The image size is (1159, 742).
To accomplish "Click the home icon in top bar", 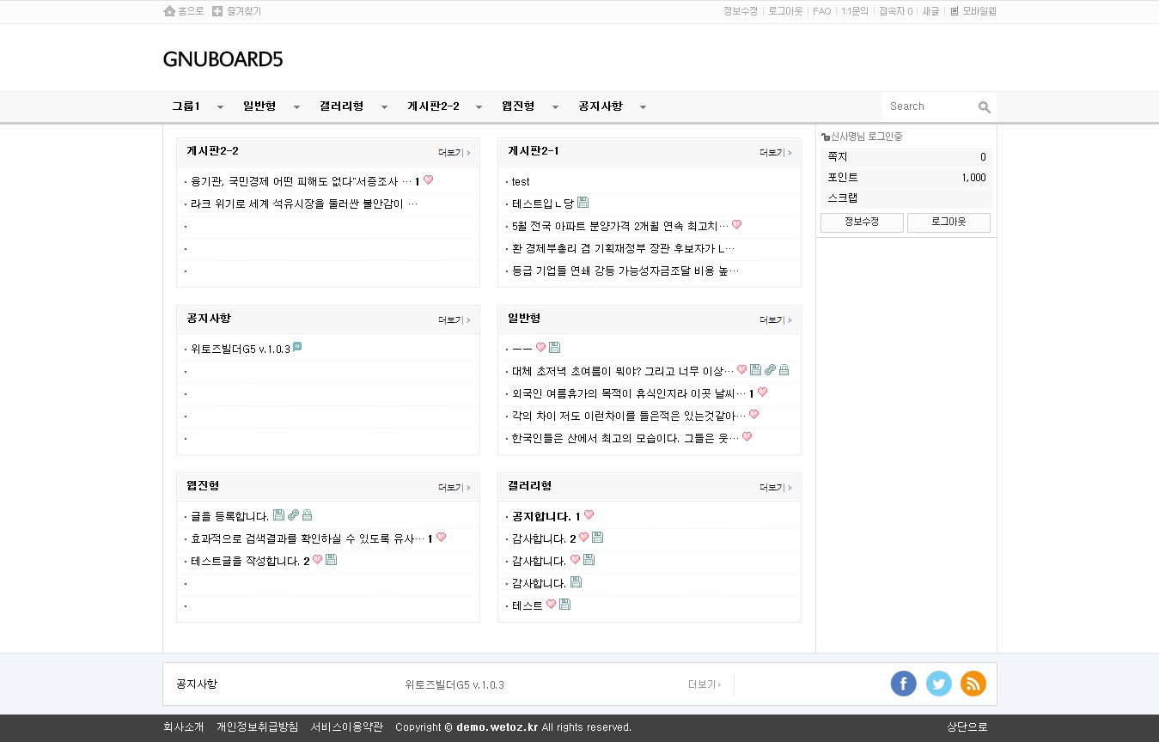I will pyautogui.click(x=169, y=11).
